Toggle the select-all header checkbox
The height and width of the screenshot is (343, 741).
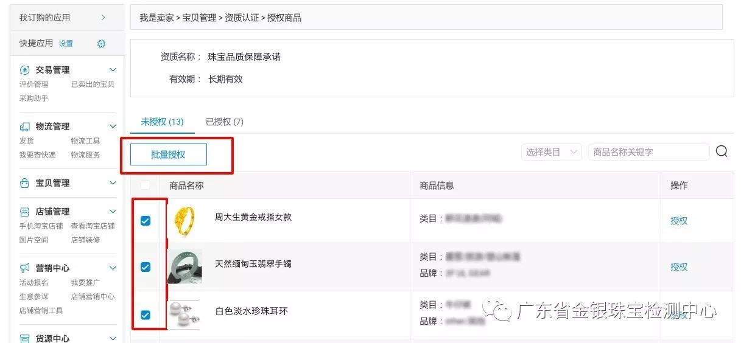click(145, 185)
